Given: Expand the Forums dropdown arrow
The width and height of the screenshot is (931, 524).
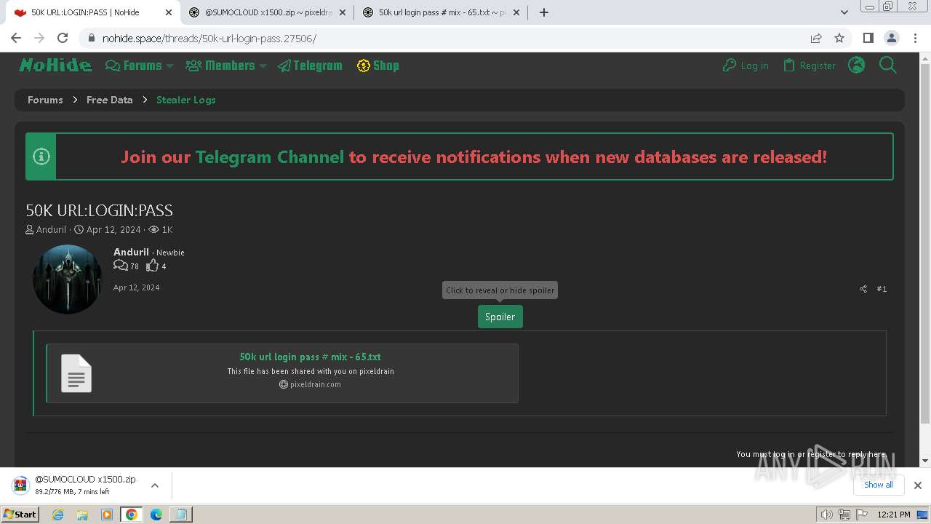Looking at the screenshot, I should click(169, 66).
